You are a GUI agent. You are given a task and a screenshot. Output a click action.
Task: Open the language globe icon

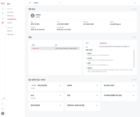click(x=3, y=109)
